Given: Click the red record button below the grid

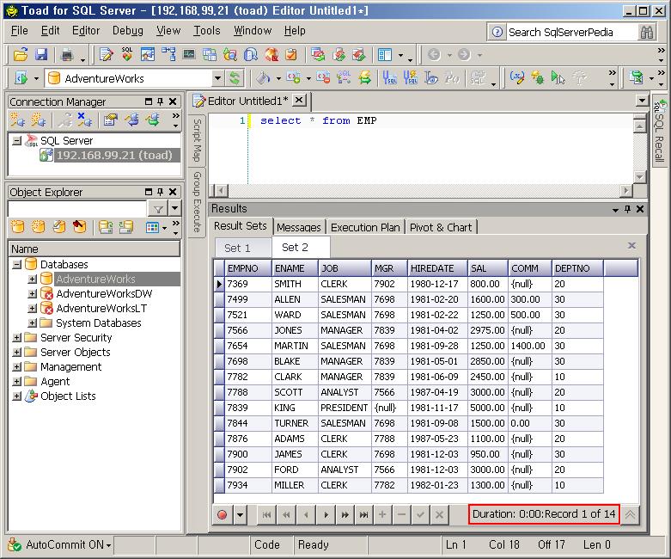Looking at the screenshot, I should click(x=223, y=514).
